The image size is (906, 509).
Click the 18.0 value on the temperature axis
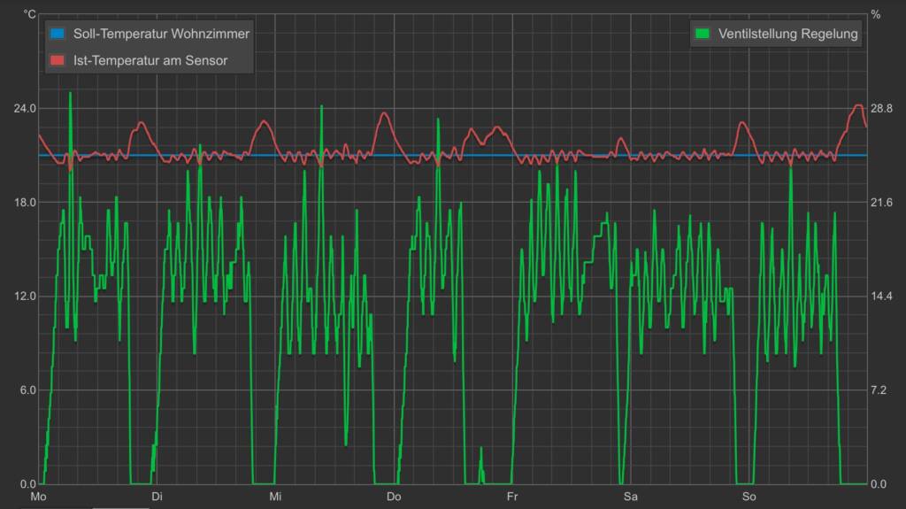tap(25, 202)
